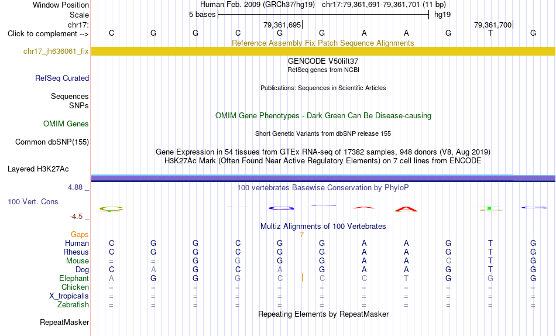The image size is (556, 336).
Task: Open 'Multiz Alignments of 100 Vertebrates' title
Action: (323, 227)
